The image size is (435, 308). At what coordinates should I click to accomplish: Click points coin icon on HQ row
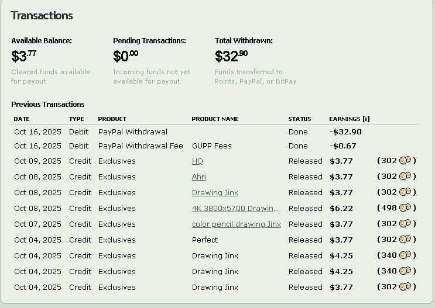(405, 161)
